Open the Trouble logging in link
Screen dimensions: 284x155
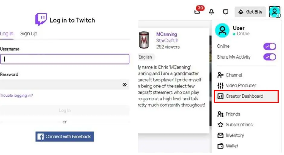point(17,96)
